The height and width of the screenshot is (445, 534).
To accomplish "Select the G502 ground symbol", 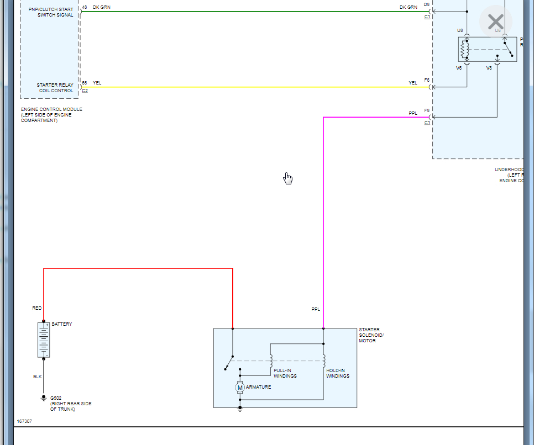I will click(44, 399).
